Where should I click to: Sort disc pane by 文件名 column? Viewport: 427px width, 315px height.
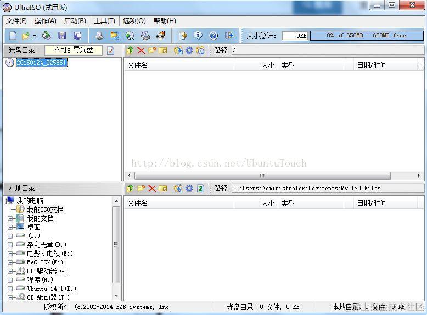pos(179,65)
